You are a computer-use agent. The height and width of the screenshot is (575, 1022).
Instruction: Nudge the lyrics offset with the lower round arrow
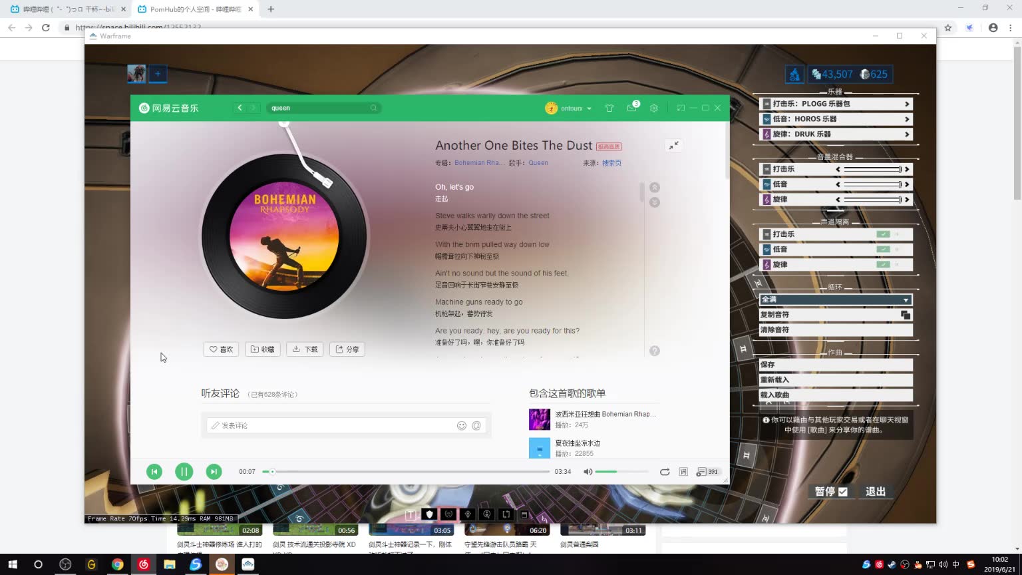655,202
